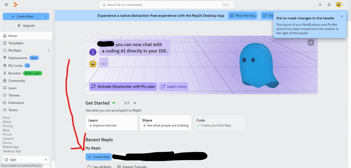This screenshot has height=168, width=351.
Task: Click Activate Ghostwriter with Pro plan
Action: point(123,86)
